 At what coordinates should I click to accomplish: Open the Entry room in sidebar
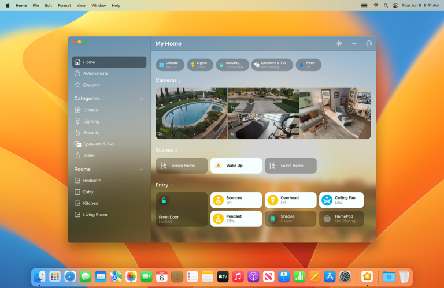(109, 192)
